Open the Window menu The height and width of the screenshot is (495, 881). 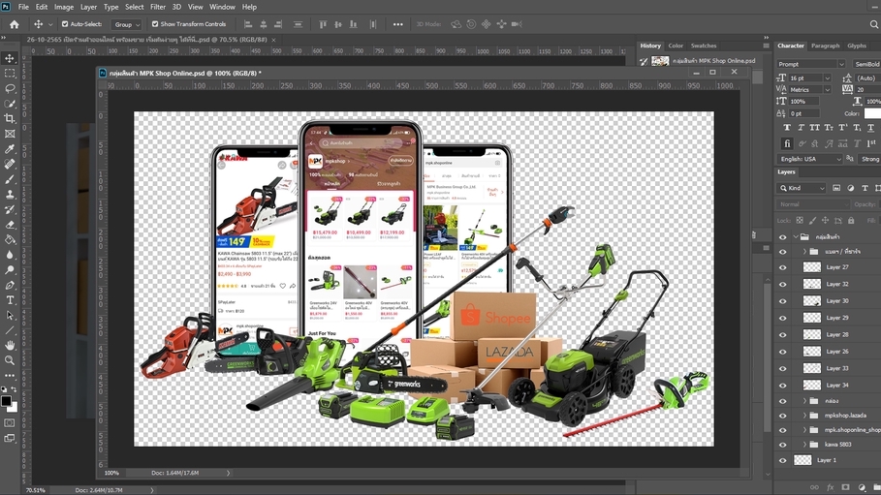click(222, 7)
